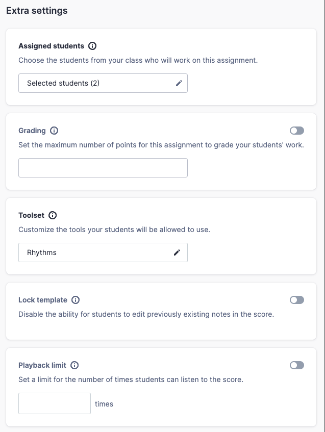
Task: Click the Assigned students heading
Action: point(51,46)
